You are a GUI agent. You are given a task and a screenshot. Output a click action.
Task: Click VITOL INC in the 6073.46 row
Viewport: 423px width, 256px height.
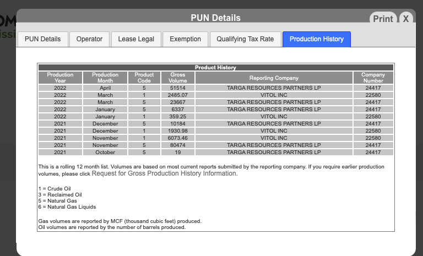coord(274,138)
